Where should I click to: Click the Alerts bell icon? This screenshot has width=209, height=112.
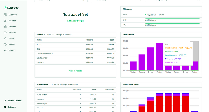click(5, 39)
